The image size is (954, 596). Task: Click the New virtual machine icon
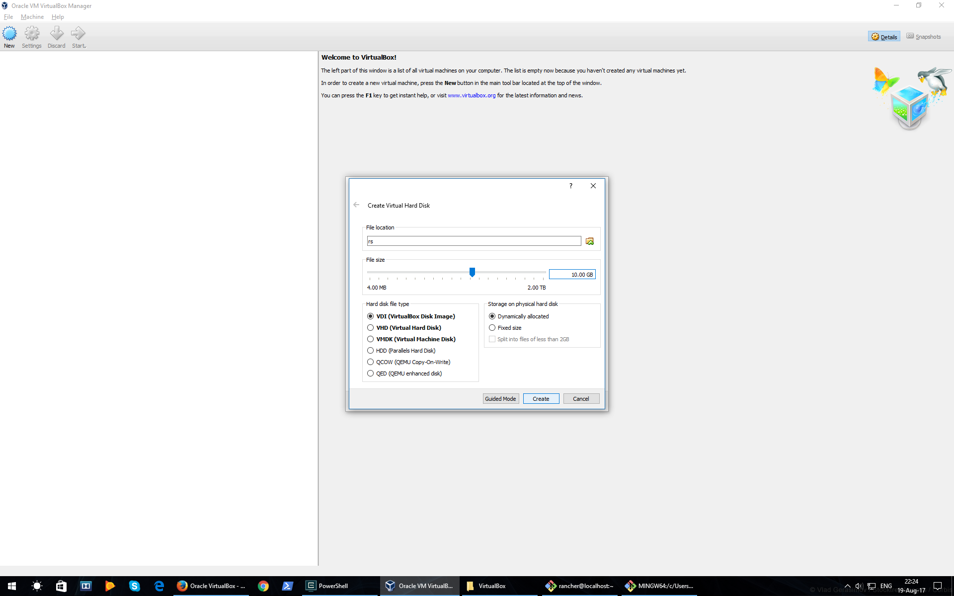9,34
